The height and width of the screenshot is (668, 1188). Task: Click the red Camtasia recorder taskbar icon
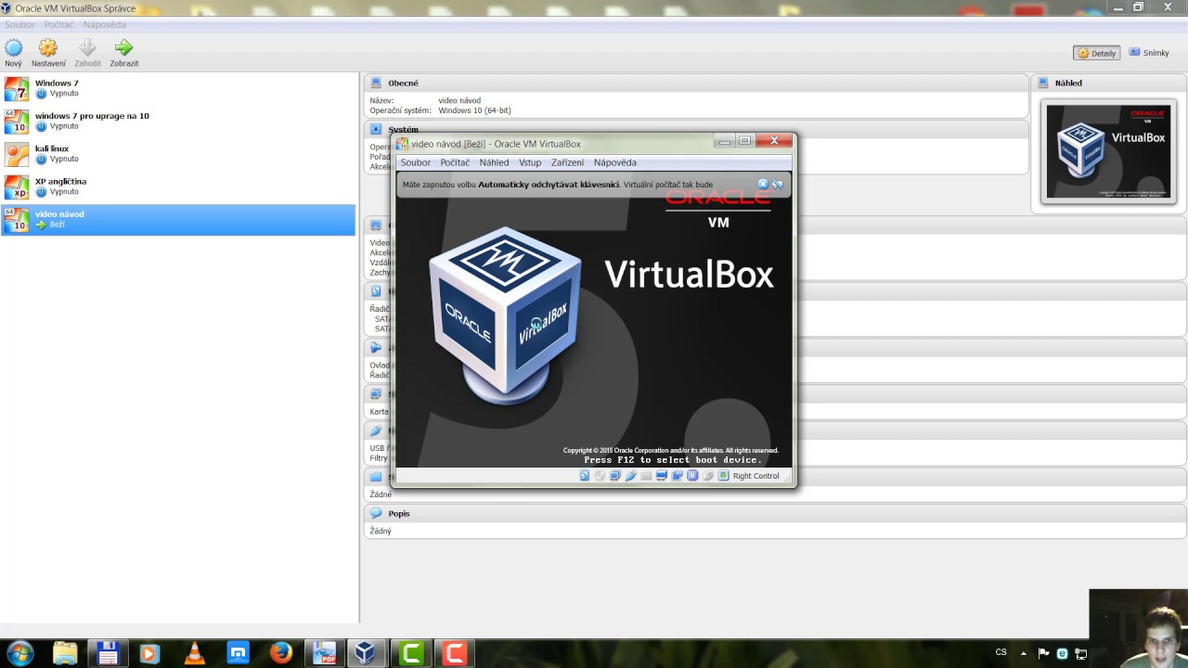point(454,653)
